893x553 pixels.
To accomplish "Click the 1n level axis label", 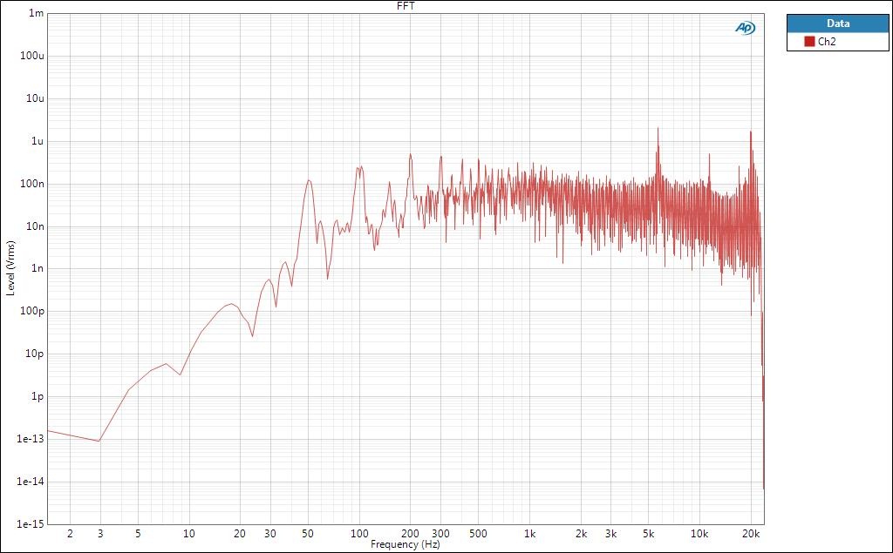I will (37, 268).
